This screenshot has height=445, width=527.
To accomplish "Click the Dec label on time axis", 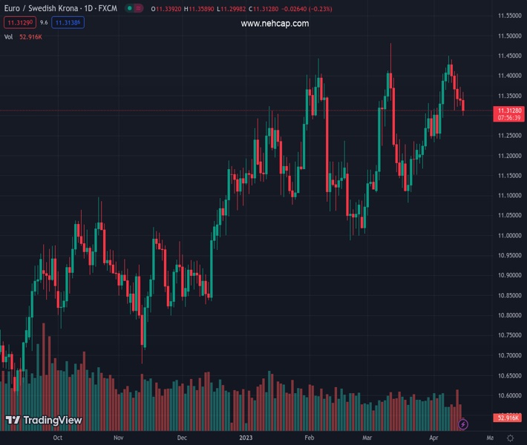I will (182, 438).
